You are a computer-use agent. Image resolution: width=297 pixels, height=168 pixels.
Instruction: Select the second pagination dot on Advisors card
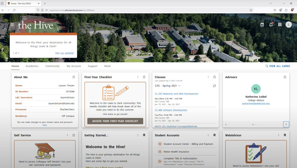tap(255, 125)
